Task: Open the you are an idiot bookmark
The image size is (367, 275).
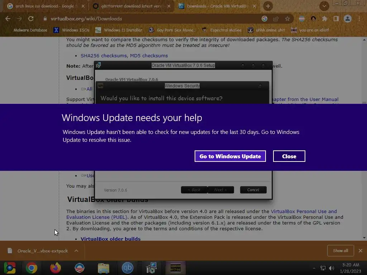Action: coord(310,30)
